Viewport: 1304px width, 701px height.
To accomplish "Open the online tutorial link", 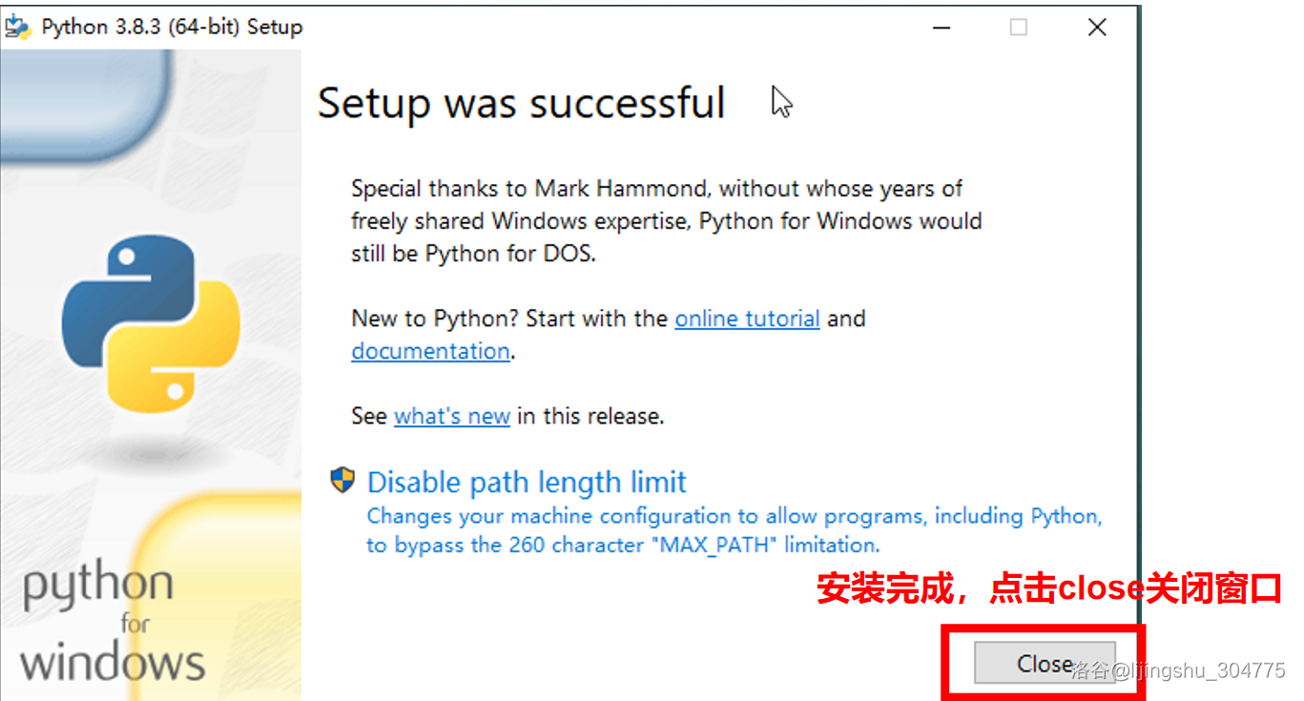I will click(747, 319).
